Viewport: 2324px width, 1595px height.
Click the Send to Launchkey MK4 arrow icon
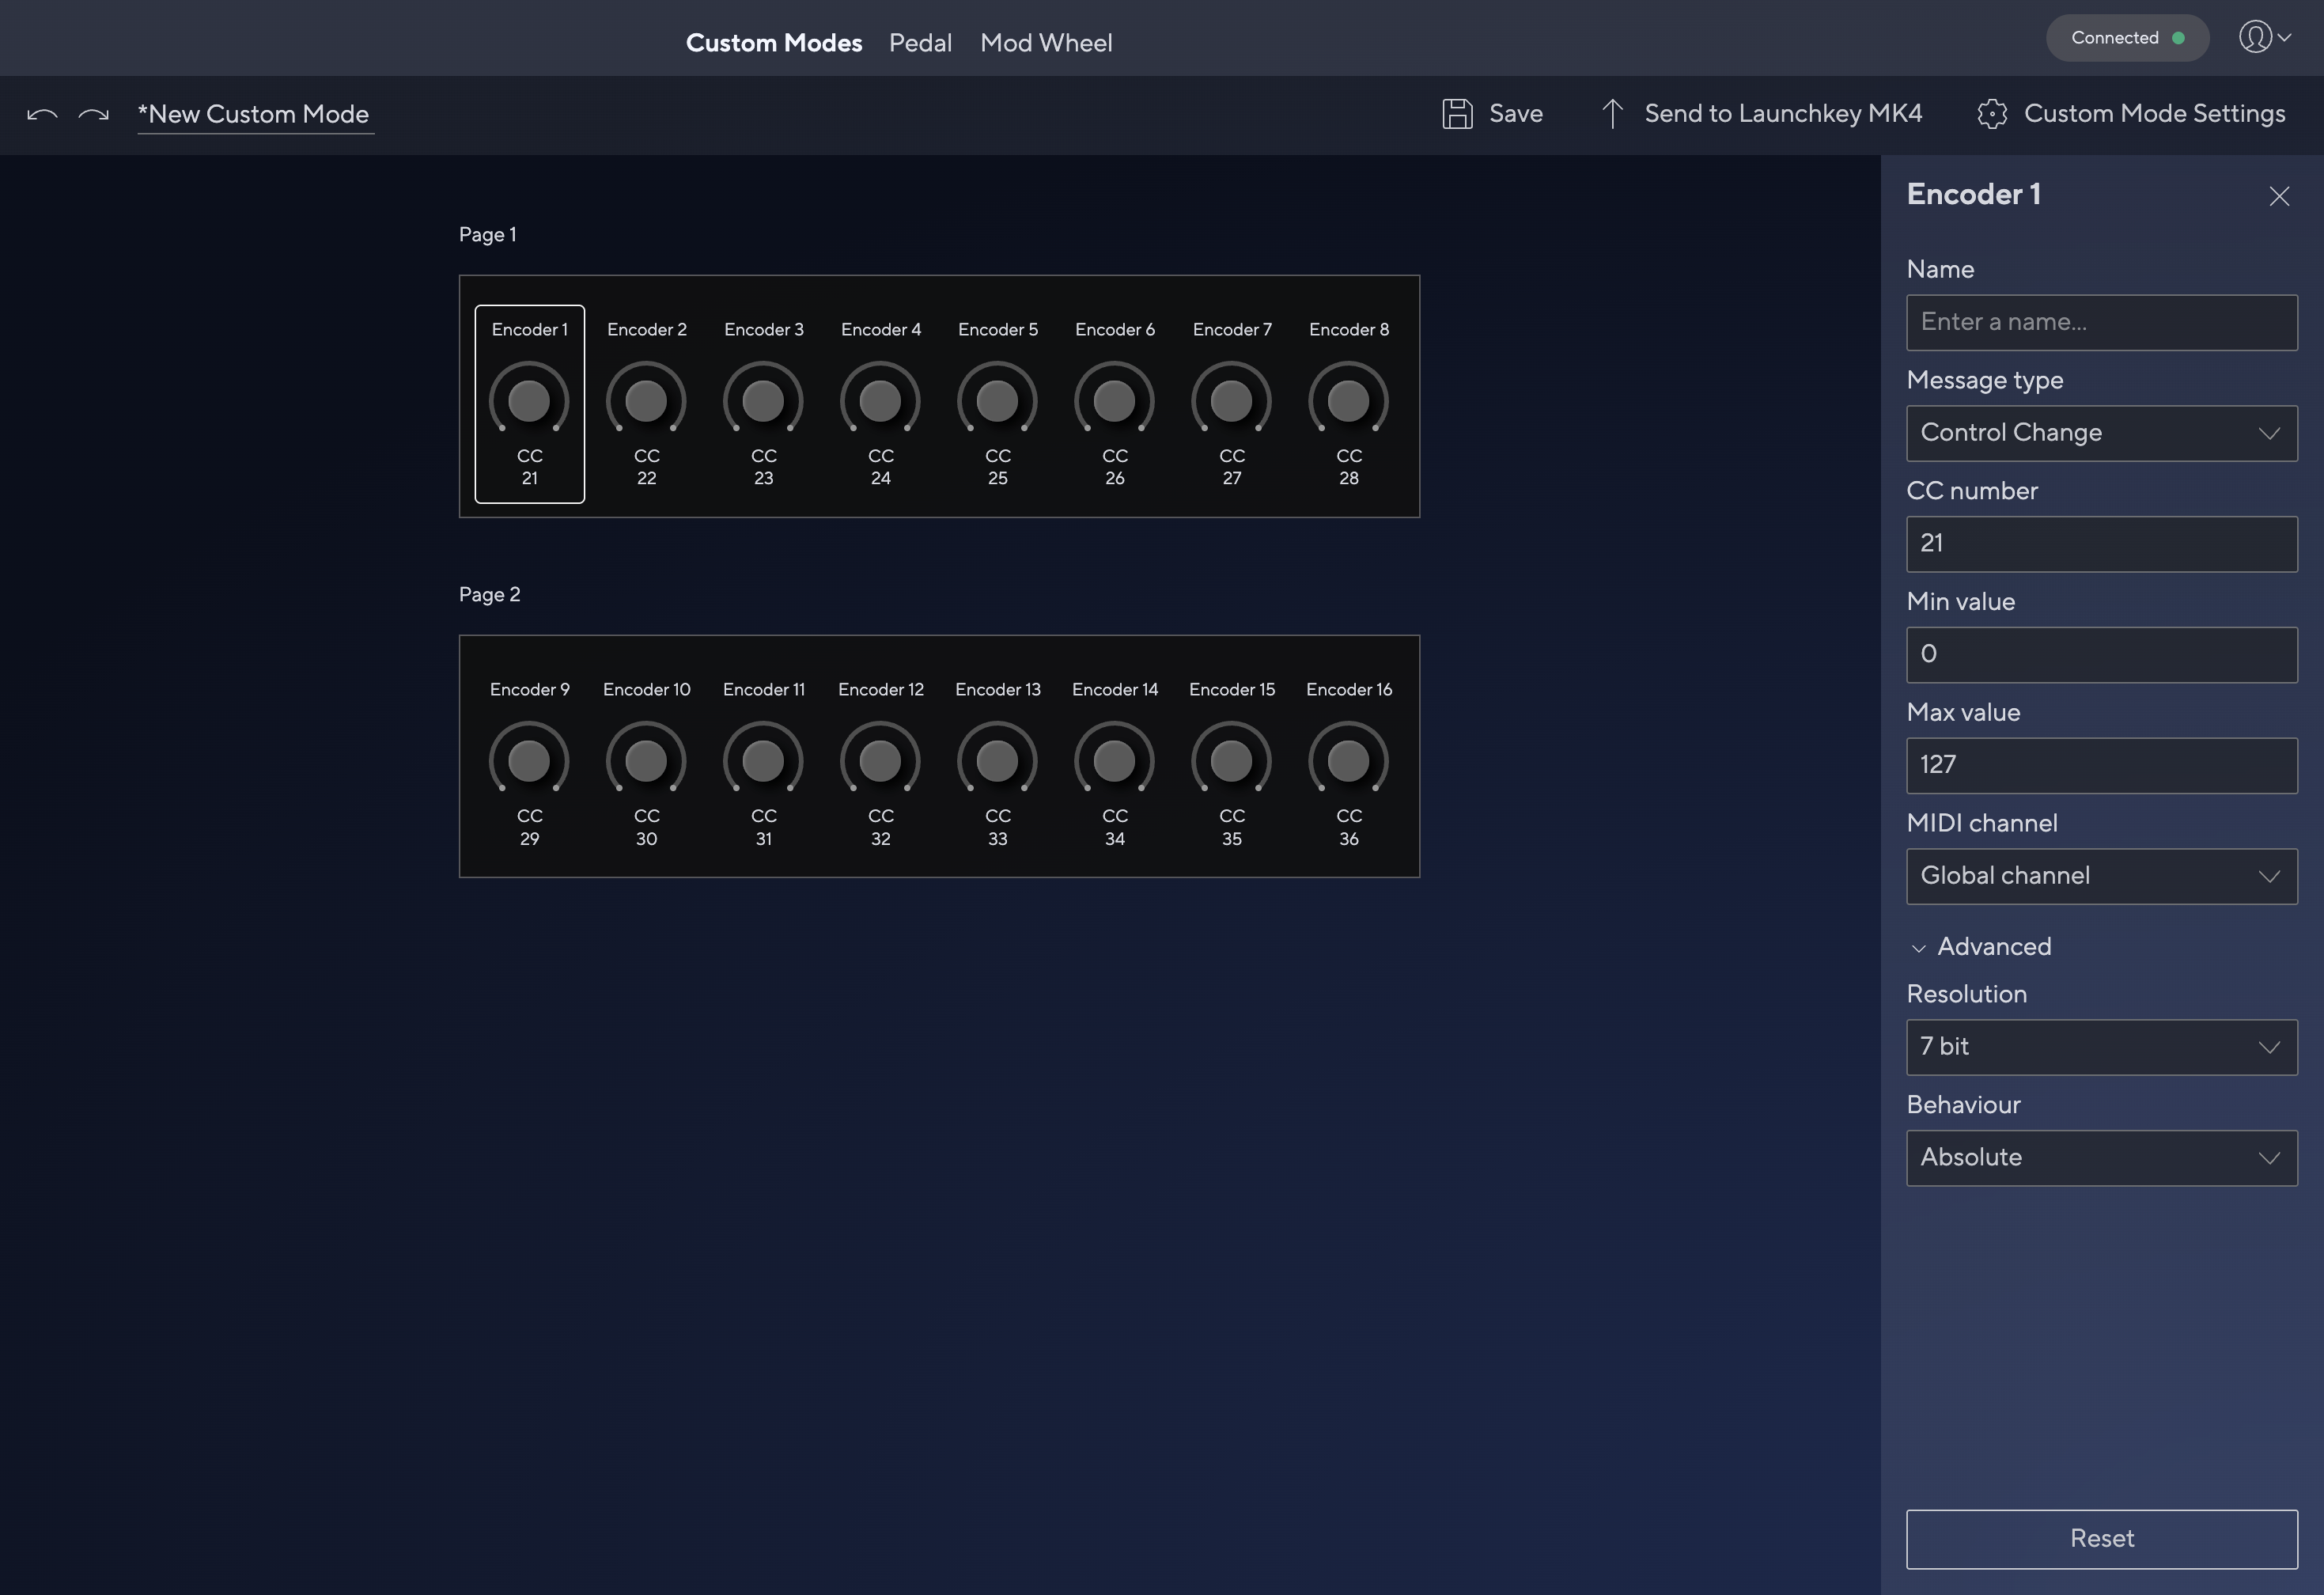point(1612,114)
